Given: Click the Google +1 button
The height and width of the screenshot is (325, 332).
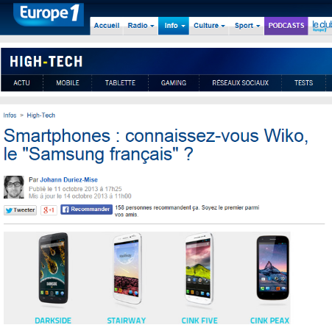Looking at the screenshot, I should 49,210.
